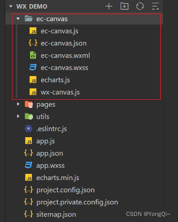The height and width of the screenshot is (222, 178).
Task: Collapse the WX_DEMO project root
Action: click(x=11, y=6)
